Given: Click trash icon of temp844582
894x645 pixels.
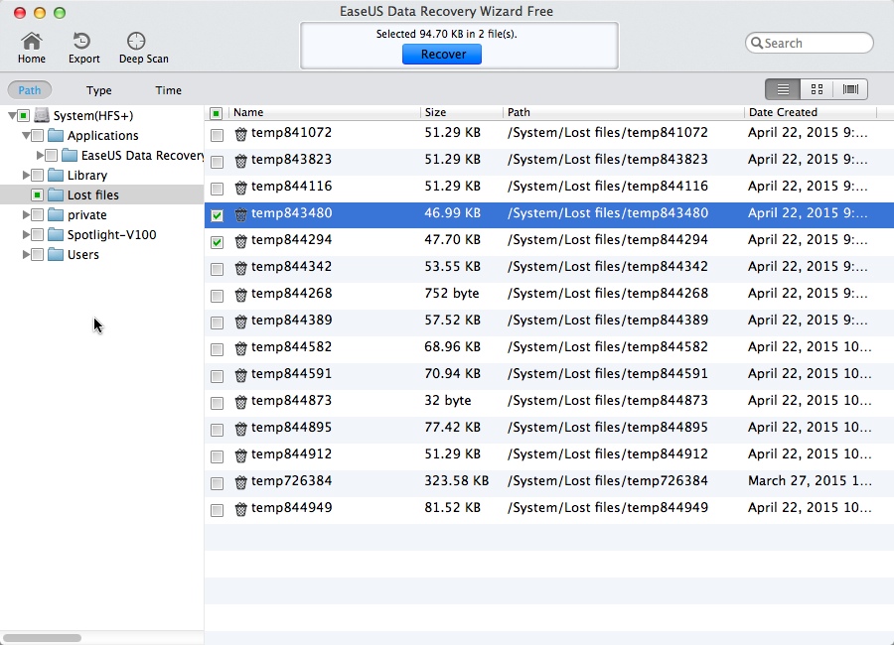Looking at the screenshot, I should point(240,348).
